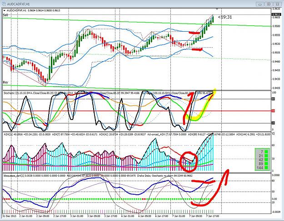Click the 3 Jan 01:00 time label
Screen dimensions: 284x221
pyautogui.click(x=77, y=216)
